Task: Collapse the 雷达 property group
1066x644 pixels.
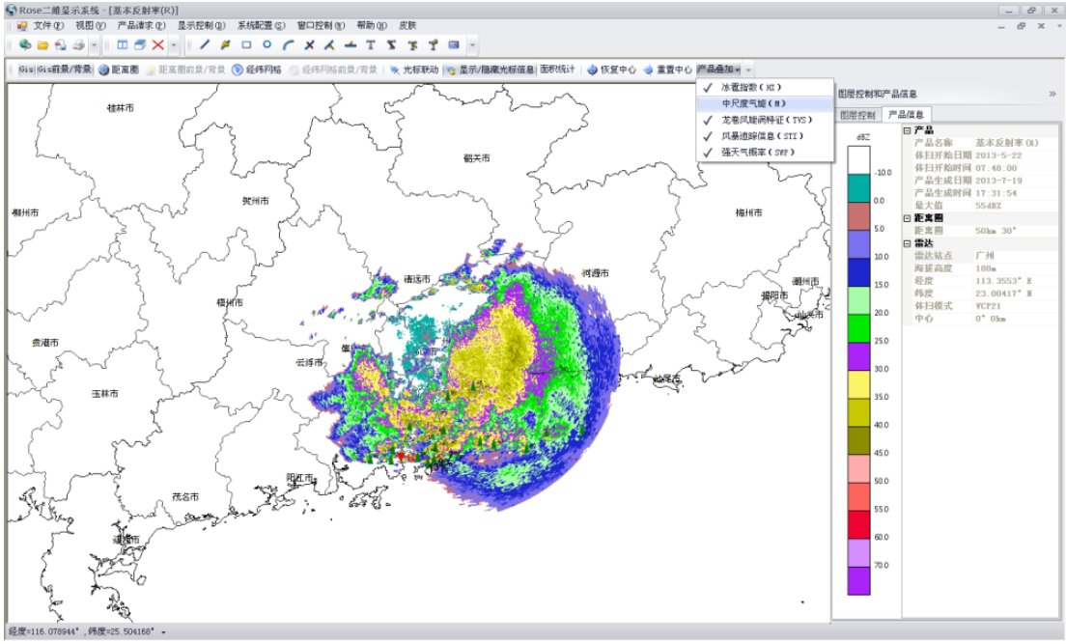Action: (907, 243)
